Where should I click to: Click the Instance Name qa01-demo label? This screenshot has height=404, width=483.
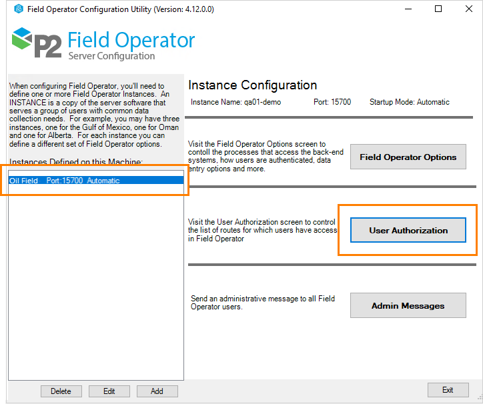click(x=235, y=102)
